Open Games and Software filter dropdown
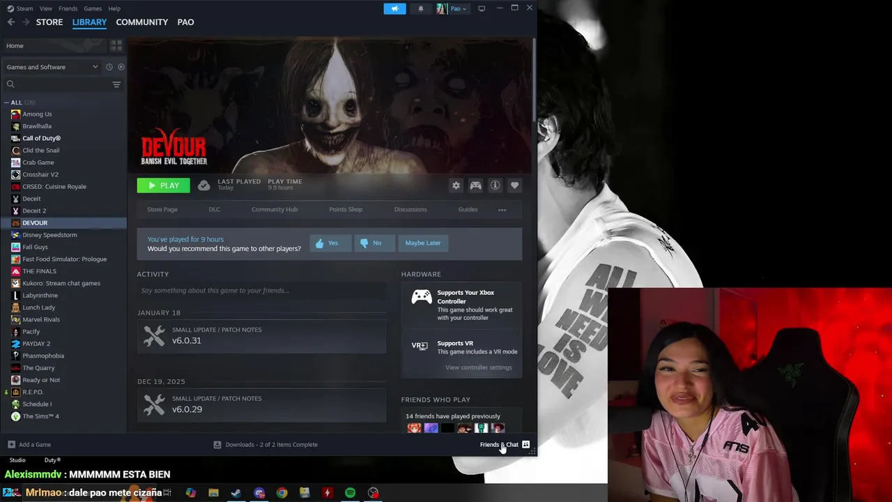892x502 pixels. (52, 67)
